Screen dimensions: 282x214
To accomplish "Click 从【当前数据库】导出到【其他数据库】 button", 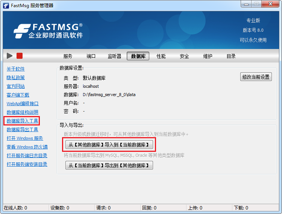I will click(109, 165).
